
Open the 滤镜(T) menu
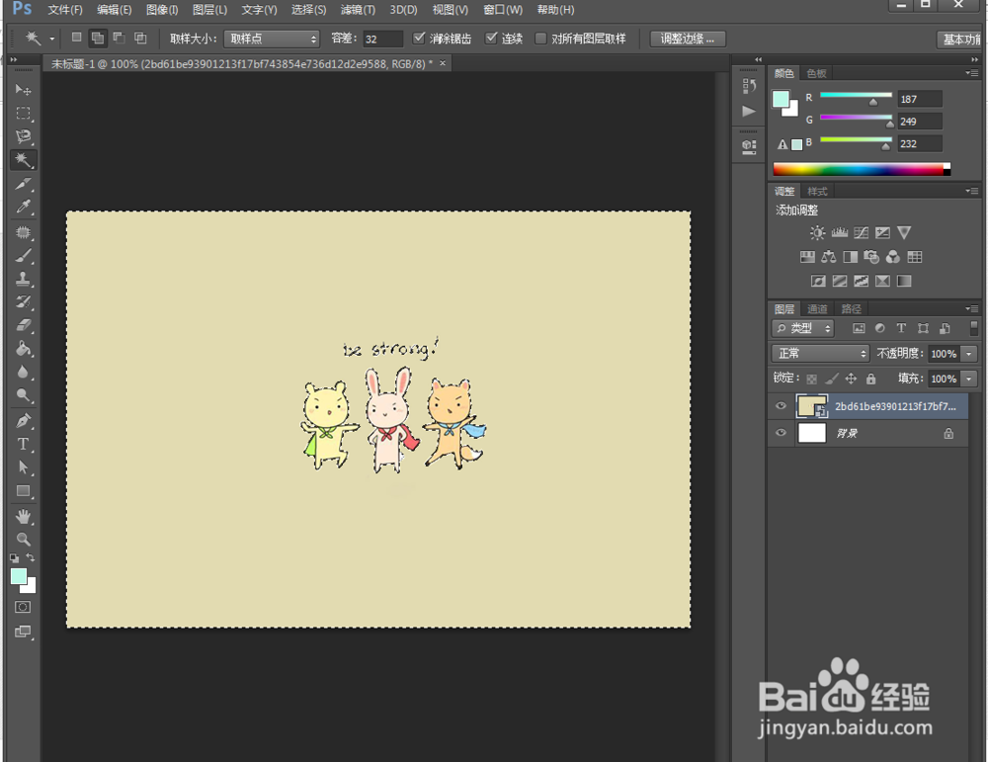pos(358,10)
